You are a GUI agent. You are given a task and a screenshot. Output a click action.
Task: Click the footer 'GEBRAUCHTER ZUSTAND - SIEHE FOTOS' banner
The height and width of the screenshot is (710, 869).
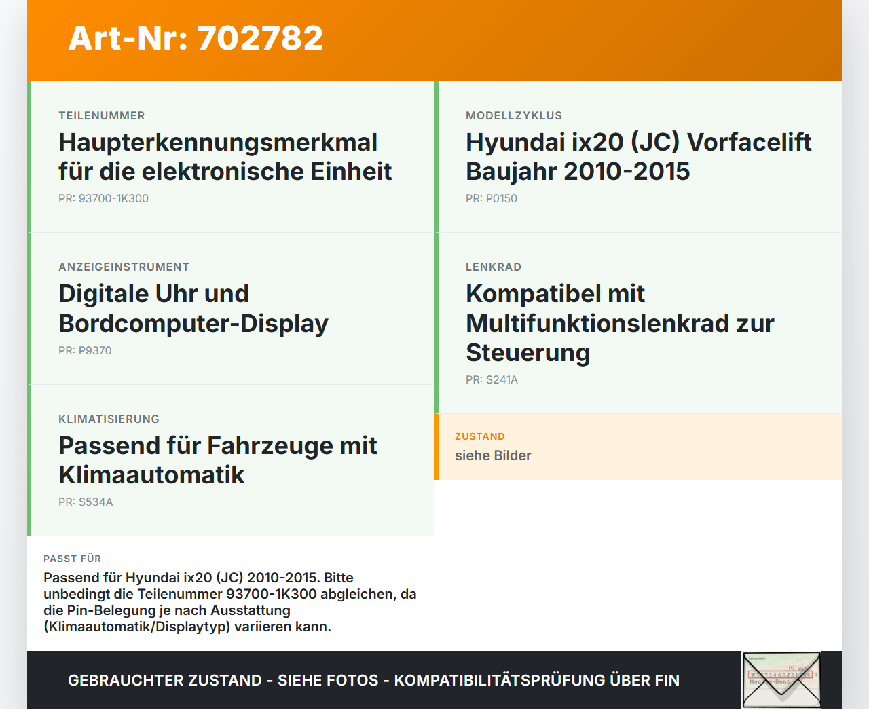point(373,680)
